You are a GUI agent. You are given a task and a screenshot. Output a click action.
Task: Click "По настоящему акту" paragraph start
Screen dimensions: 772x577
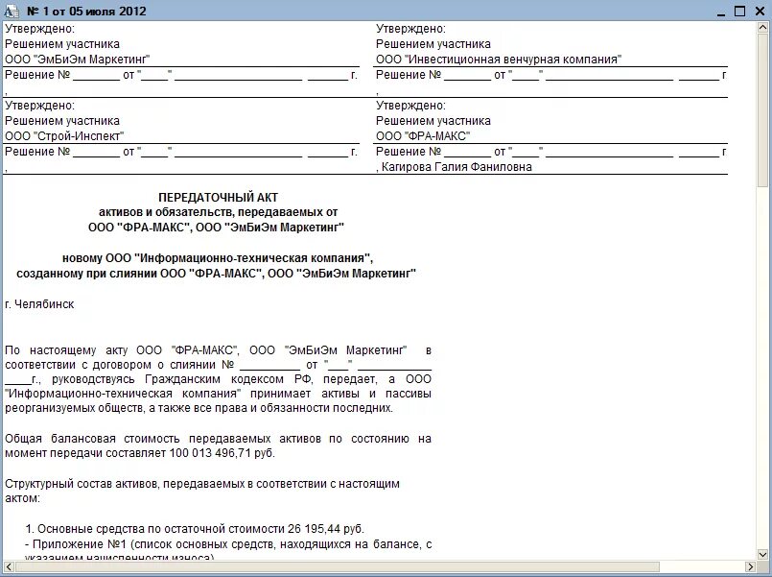[218, 379]
